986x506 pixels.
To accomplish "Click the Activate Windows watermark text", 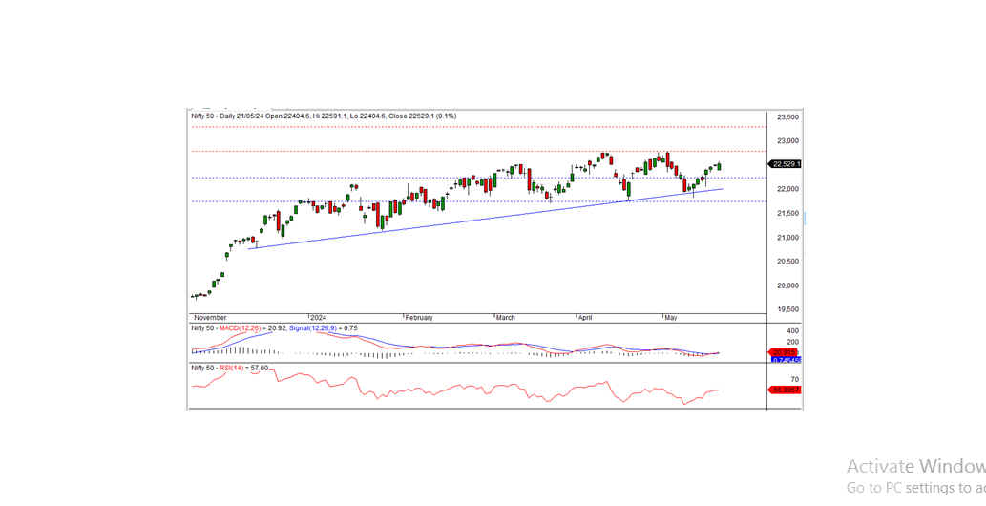I will click(914, 466).
